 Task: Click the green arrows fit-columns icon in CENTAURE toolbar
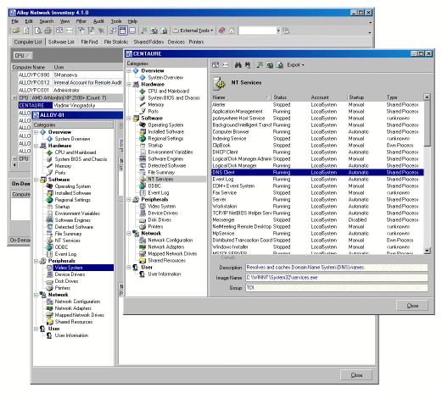[226, 65]
